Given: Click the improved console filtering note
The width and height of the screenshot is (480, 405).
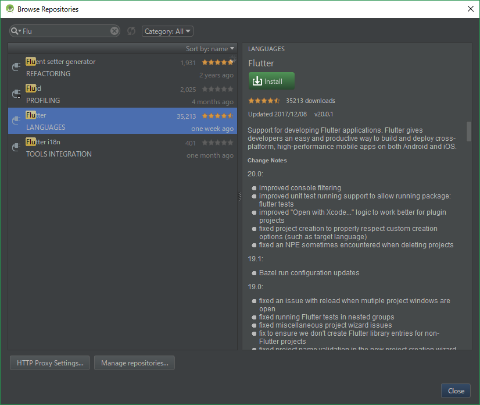Looking at the screenshot, I should pyautogui.click(x=300, y=188).
